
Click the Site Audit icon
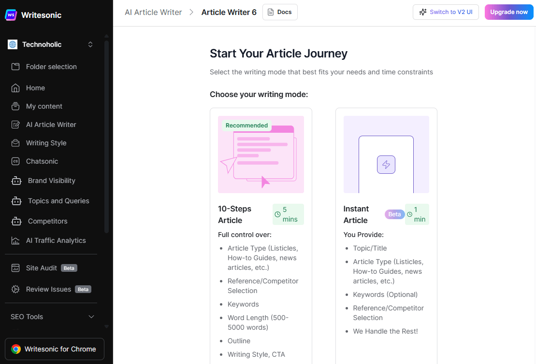click(x=15, y=268)
